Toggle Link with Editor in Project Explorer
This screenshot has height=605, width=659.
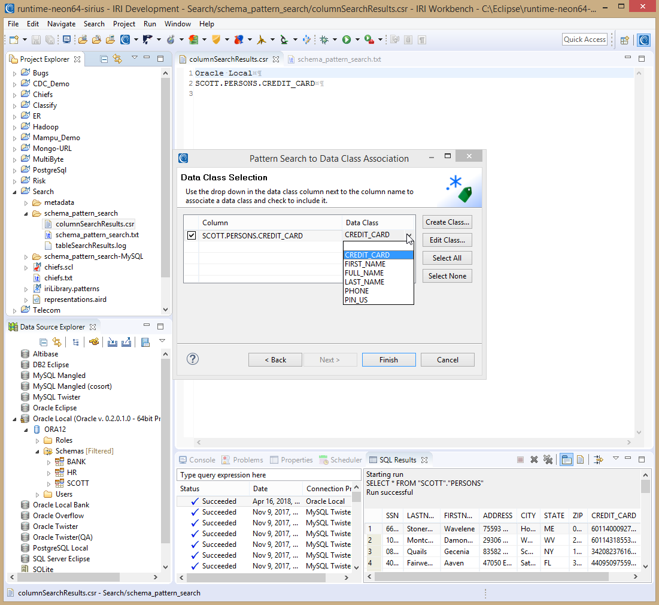tap(117, 59)
